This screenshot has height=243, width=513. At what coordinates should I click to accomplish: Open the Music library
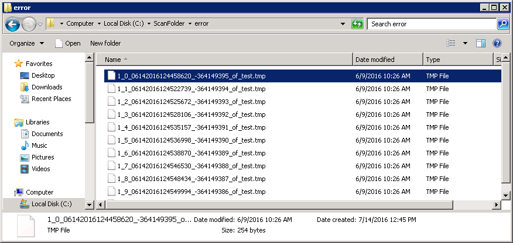(x=39, y=145)
